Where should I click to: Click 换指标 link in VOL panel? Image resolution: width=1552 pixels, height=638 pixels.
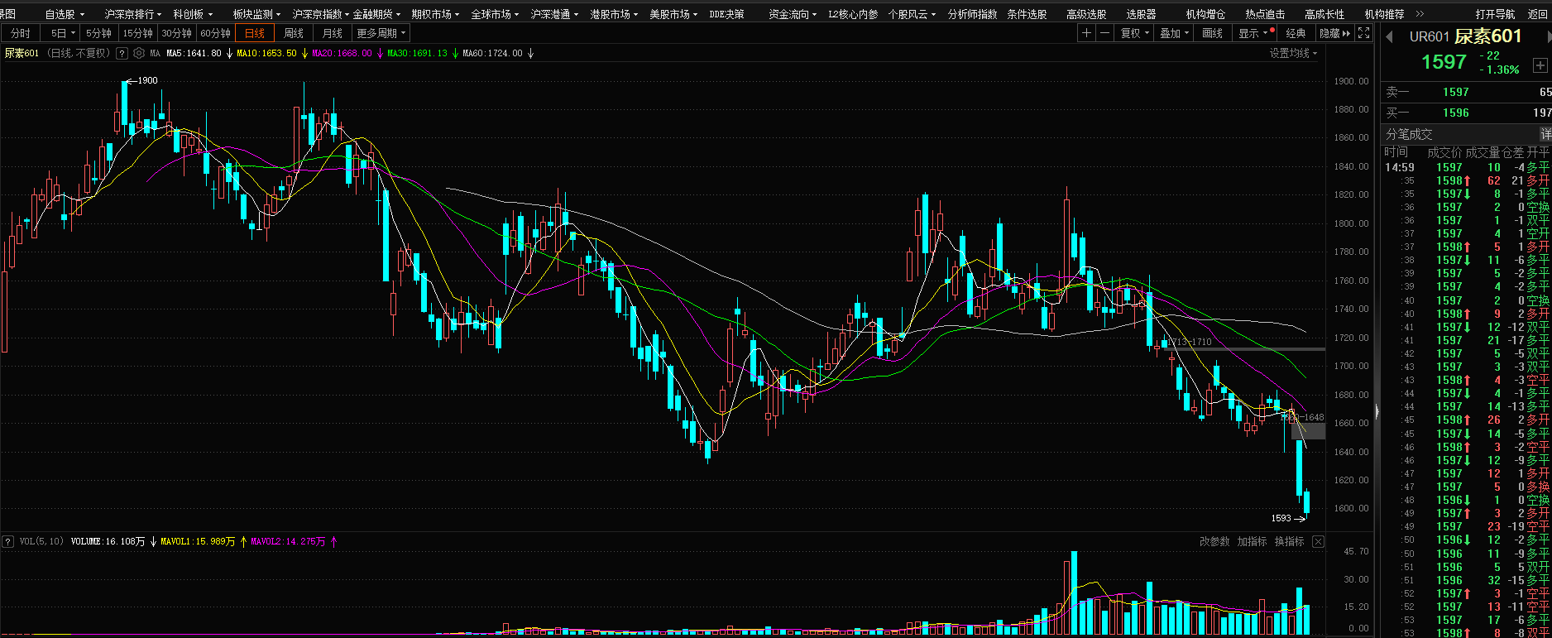[x=1289, y=541]
